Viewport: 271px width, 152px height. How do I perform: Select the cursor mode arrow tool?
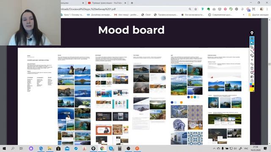252,43
